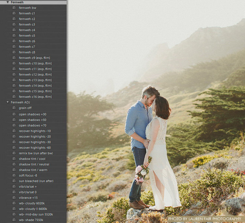Click the preset icon beside fernweh c5
Image resolution: width=245 pixels, height=223 pixels.
click(14, 36)
